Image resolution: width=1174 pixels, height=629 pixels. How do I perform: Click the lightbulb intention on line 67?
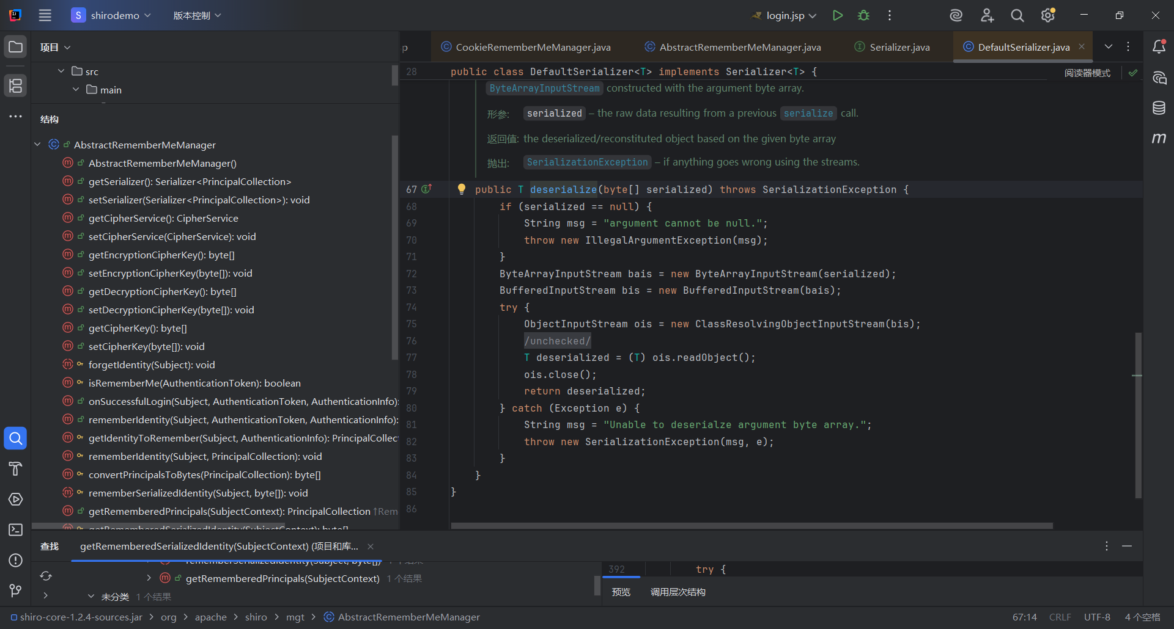[462, 189]
